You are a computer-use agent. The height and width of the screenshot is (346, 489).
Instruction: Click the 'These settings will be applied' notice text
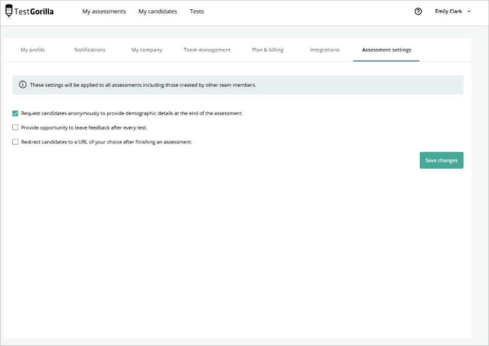143,85
